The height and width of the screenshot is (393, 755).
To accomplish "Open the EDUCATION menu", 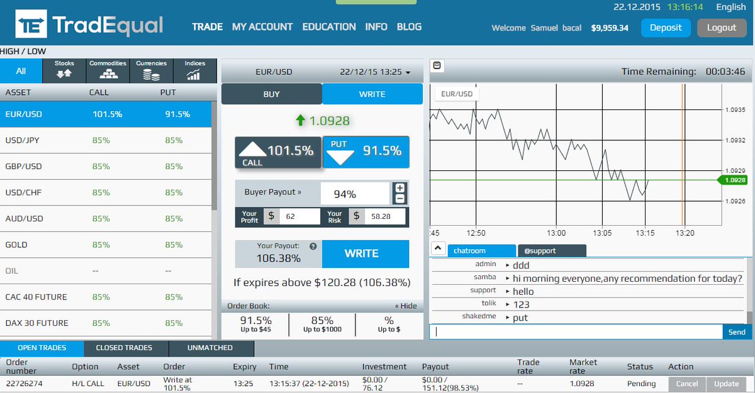I will [x=329, y=27].
